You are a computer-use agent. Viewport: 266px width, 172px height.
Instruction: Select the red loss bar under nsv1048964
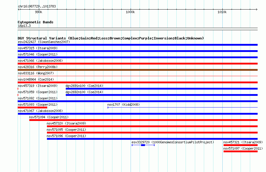(x=137, y=82)
